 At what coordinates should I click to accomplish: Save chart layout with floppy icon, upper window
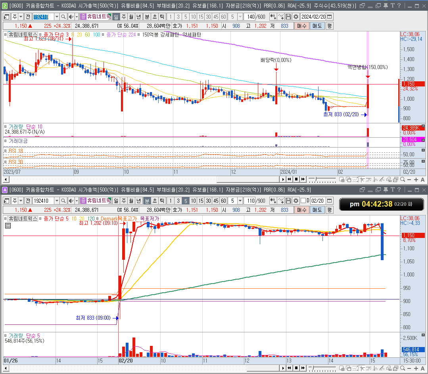(288, 17)
